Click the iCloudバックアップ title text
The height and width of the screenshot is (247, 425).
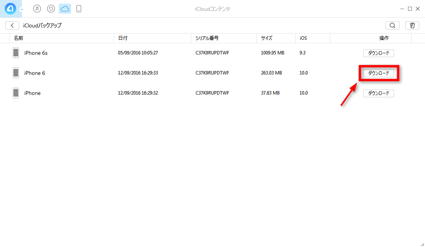42,25
